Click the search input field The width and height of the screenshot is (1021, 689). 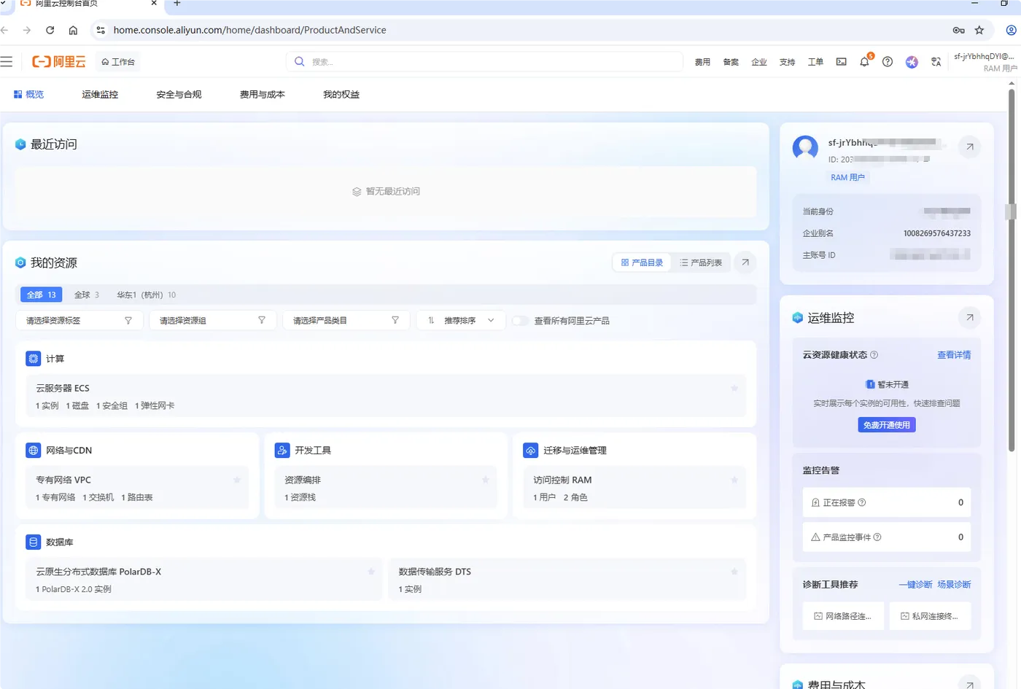pos(484,62)
